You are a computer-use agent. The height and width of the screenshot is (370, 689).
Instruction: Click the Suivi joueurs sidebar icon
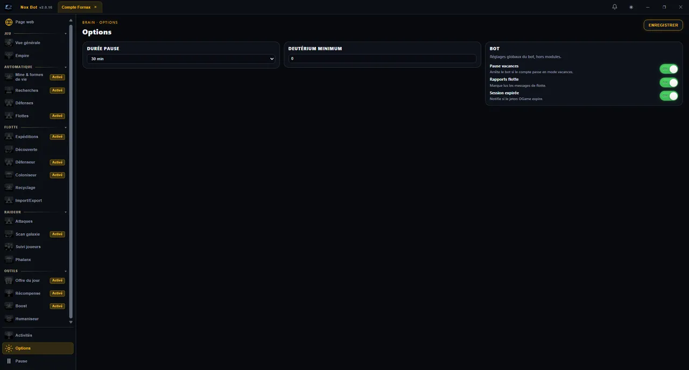coord(9,246)
